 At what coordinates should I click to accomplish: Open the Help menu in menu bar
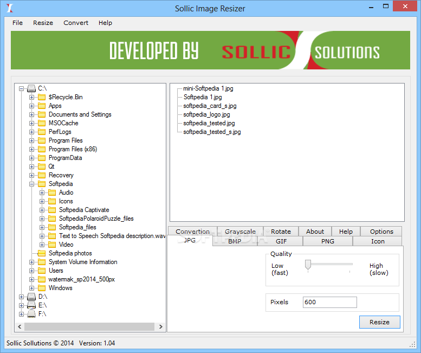pos(105,23)
